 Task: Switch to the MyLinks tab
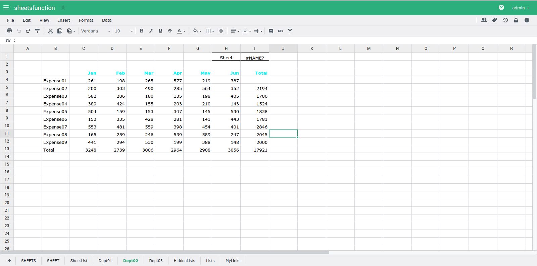coord(233,261)
